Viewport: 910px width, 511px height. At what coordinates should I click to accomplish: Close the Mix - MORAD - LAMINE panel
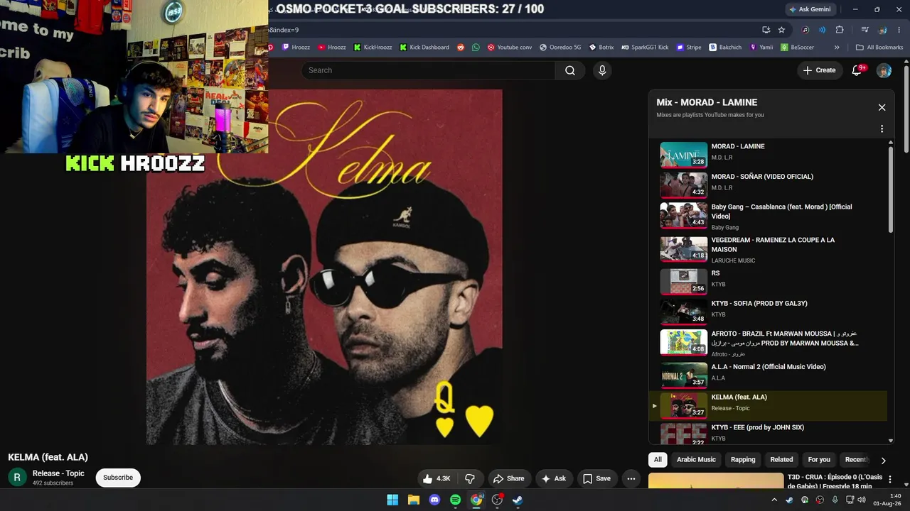tap(882, 107)
